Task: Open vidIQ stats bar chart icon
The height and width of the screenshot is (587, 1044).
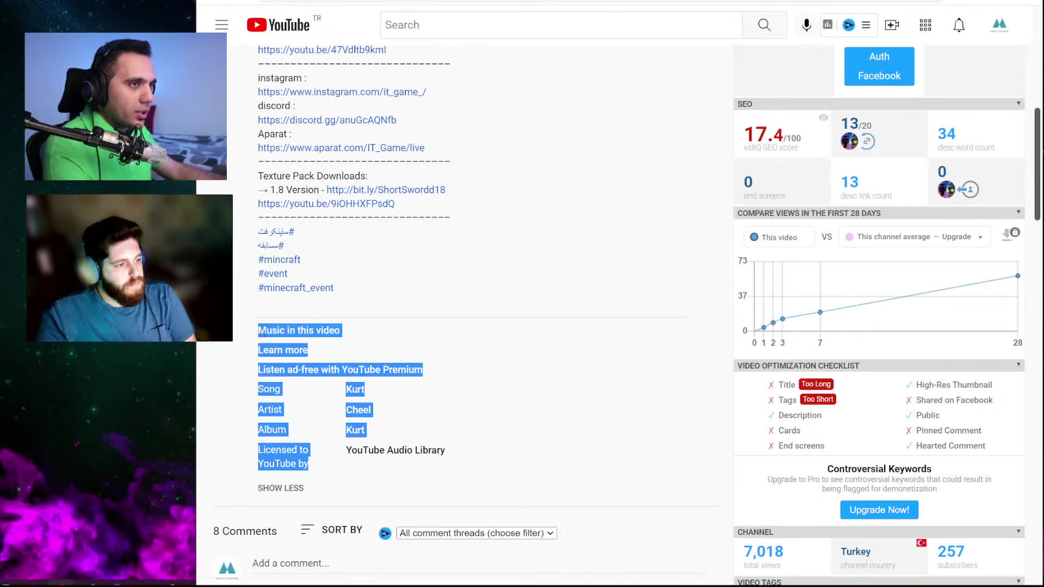Action: coord(828,24)
